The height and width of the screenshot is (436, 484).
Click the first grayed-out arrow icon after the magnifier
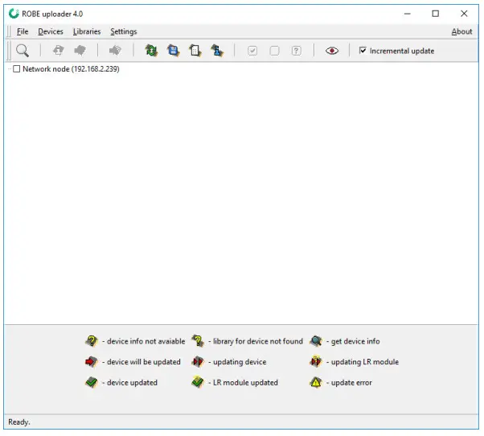point(58,51)
